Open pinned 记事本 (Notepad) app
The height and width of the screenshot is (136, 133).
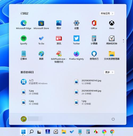point(24,56)
